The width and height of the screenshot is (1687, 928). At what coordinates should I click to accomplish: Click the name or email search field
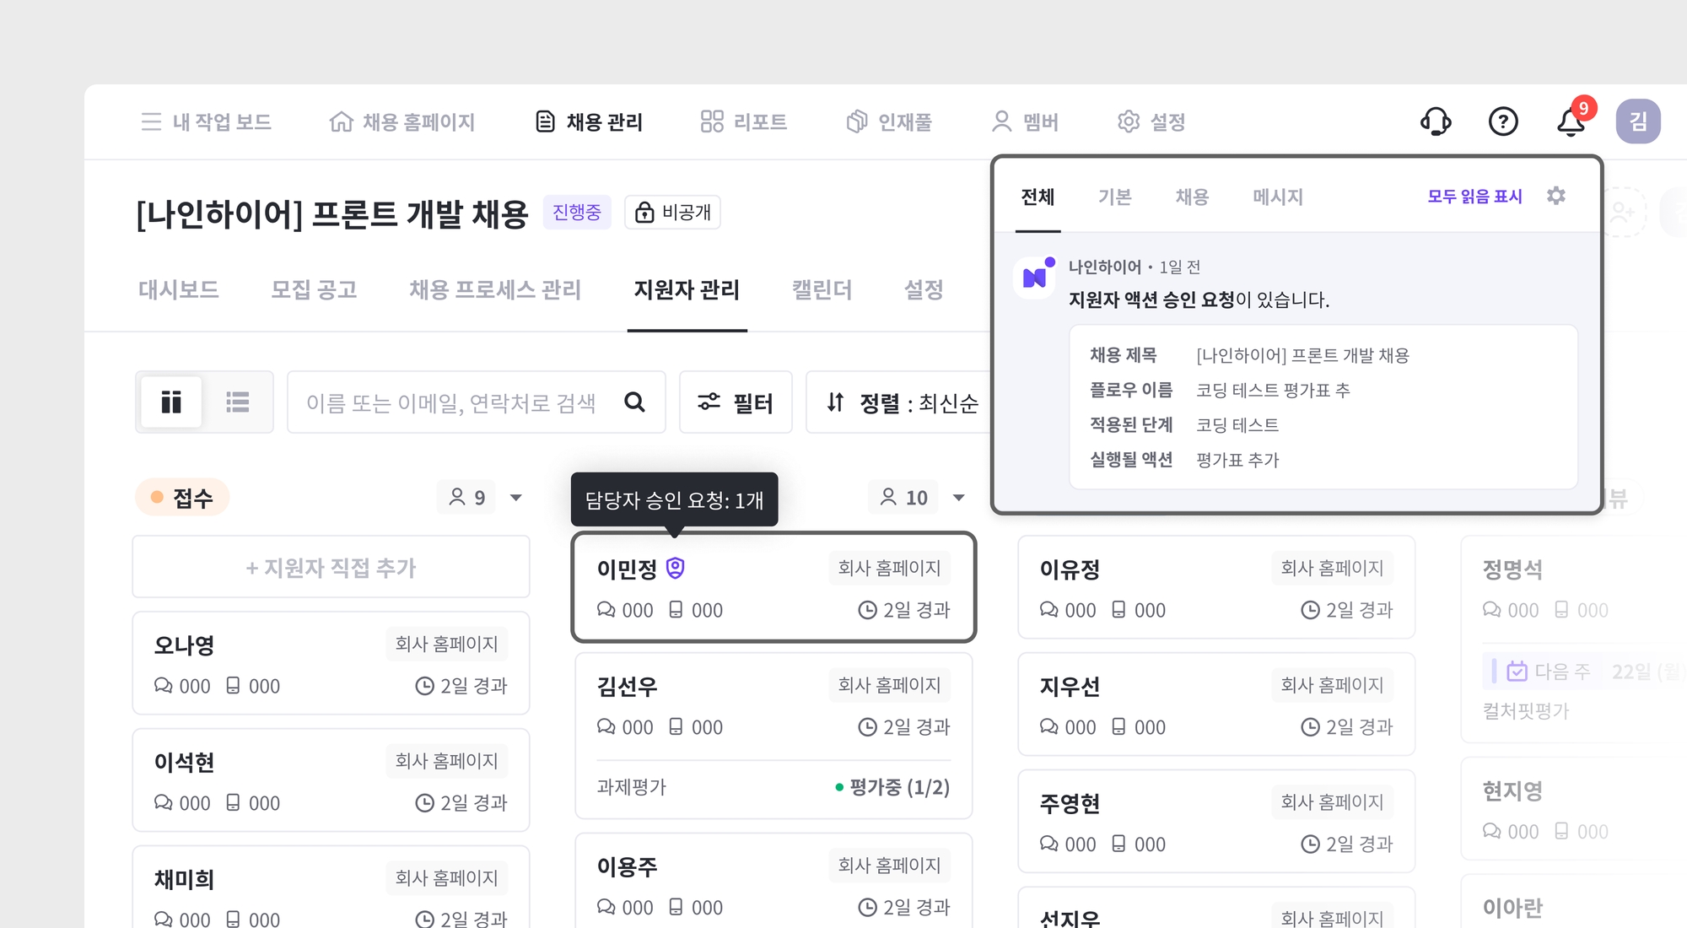[x=451, y=402]
